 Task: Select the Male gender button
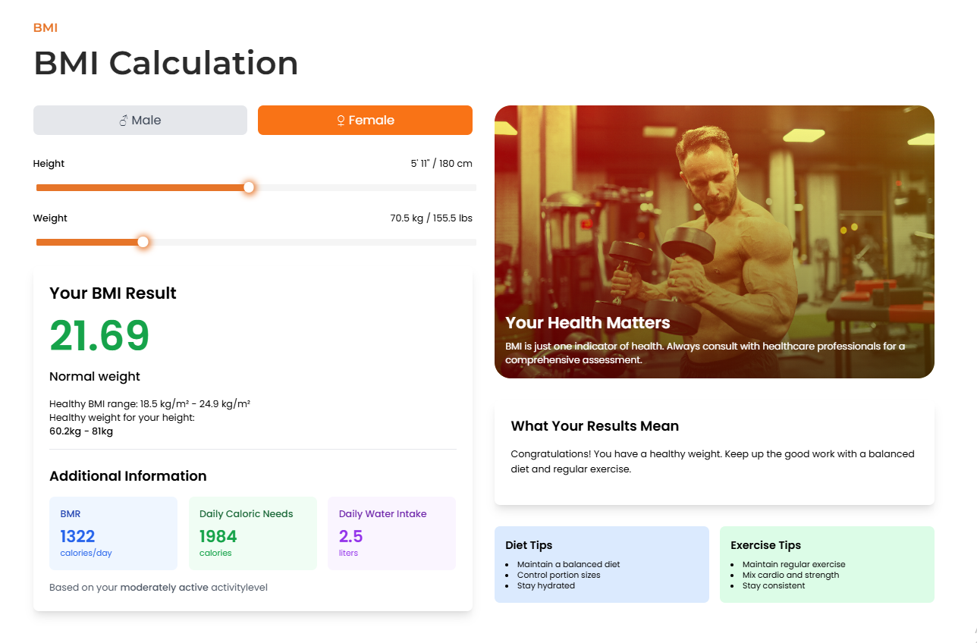point(140,121)
